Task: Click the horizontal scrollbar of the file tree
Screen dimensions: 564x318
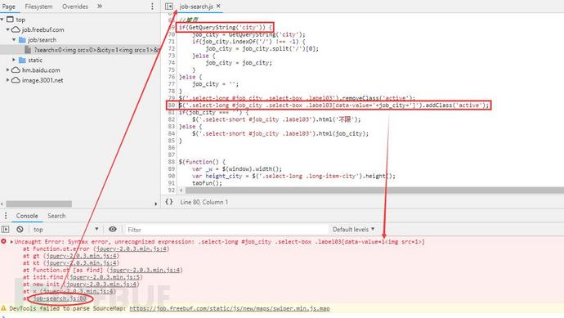Action: click(39, 204)
